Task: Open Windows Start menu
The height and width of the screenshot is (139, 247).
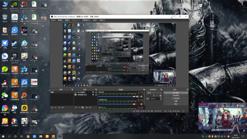Action: point(3,137)
